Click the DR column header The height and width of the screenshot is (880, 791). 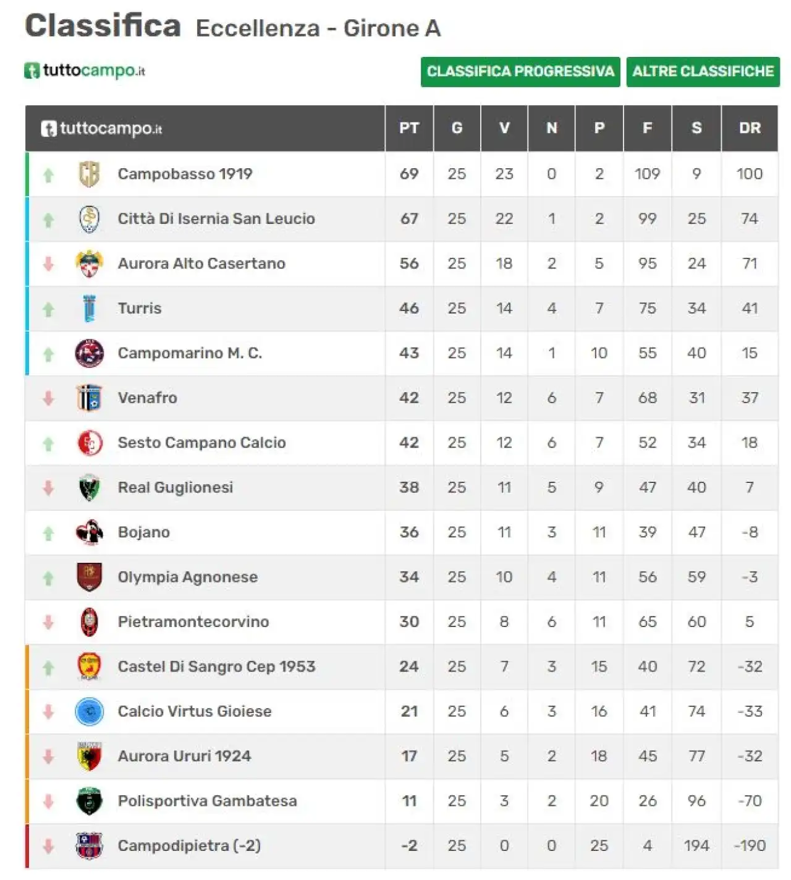750,128
